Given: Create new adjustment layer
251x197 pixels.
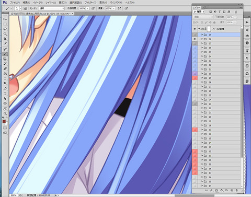Looking at the screenshot, I should click(222, 190).
